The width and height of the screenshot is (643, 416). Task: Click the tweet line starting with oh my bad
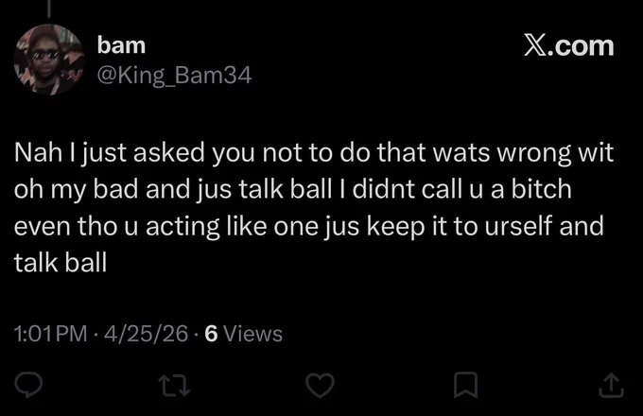293,190
